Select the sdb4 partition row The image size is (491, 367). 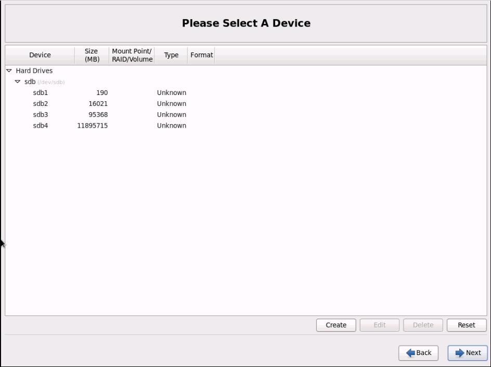[x=41, y=125]
